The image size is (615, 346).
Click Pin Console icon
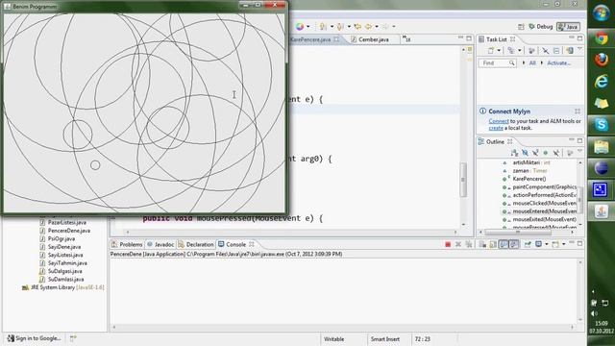click(528, 244)
